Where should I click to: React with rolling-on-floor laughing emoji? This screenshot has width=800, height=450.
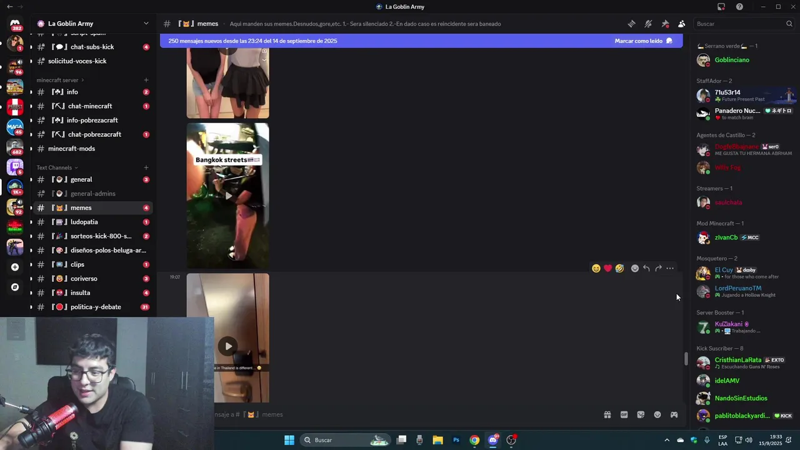[619, 268]
